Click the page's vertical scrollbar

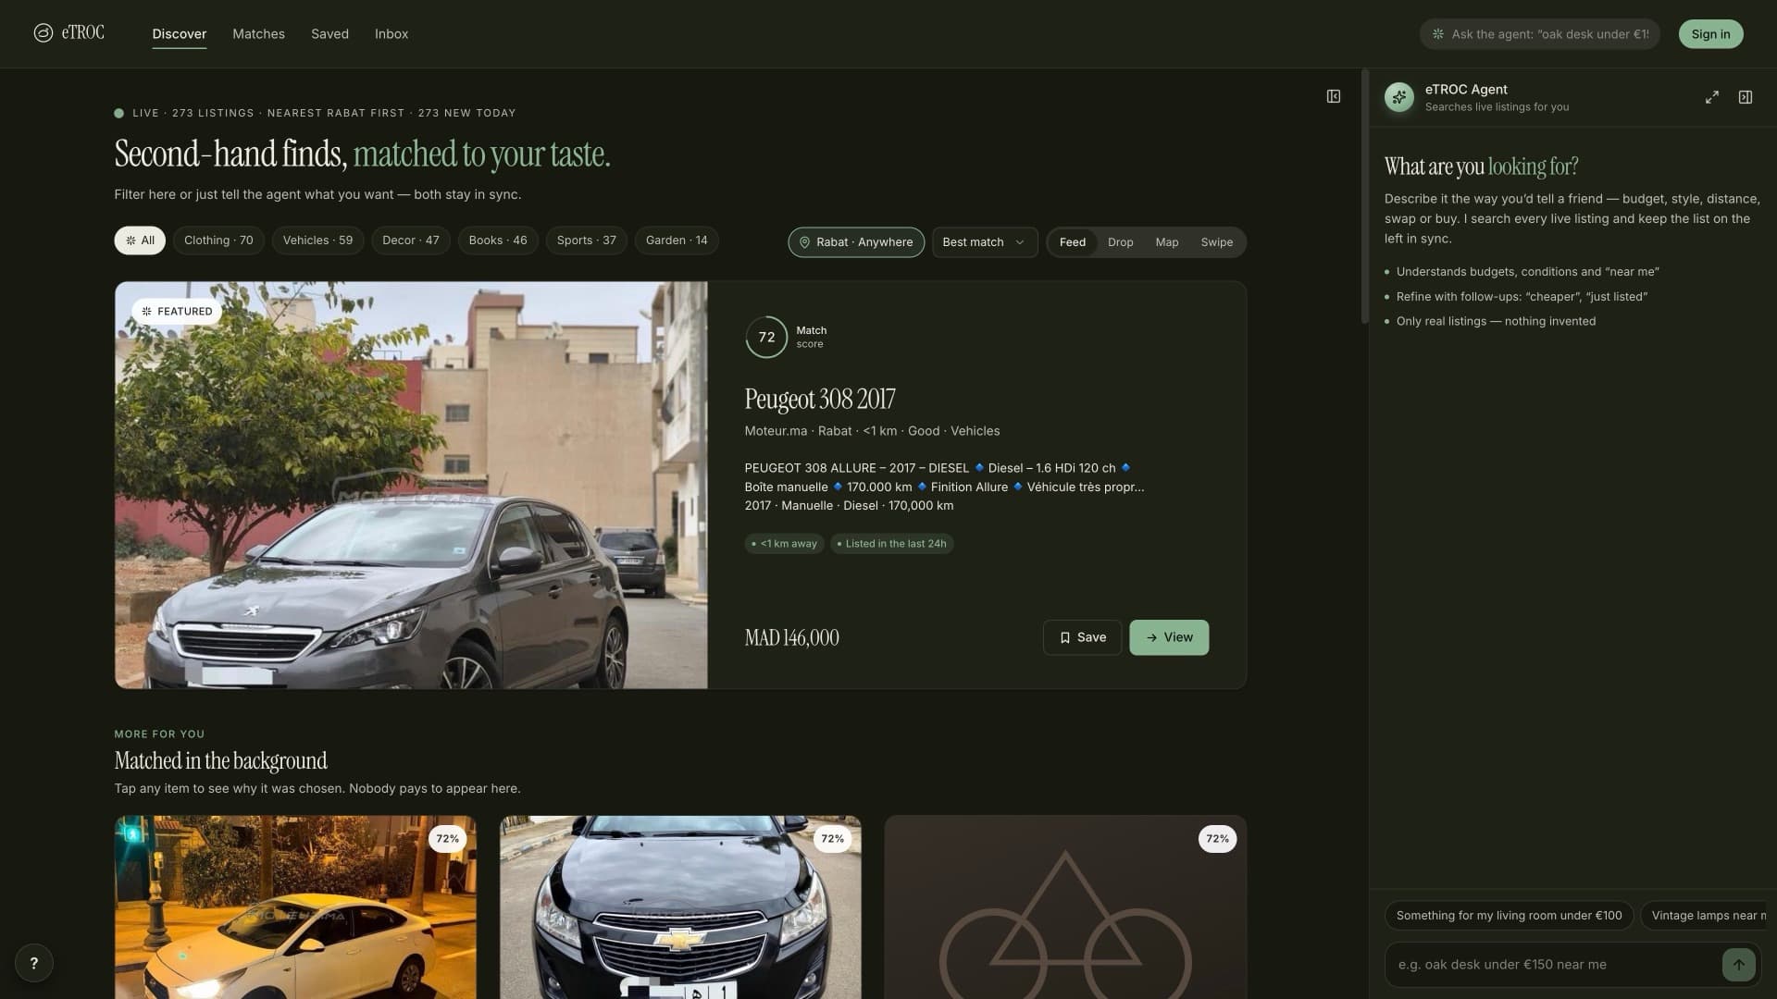[x=1364, y=197]
